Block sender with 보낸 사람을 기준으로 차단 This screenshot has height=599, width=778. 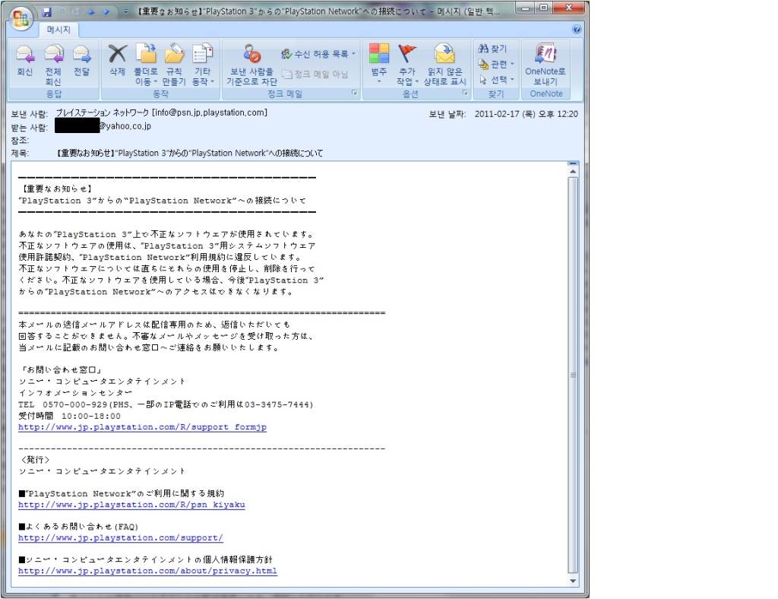[x=251, y=65]
